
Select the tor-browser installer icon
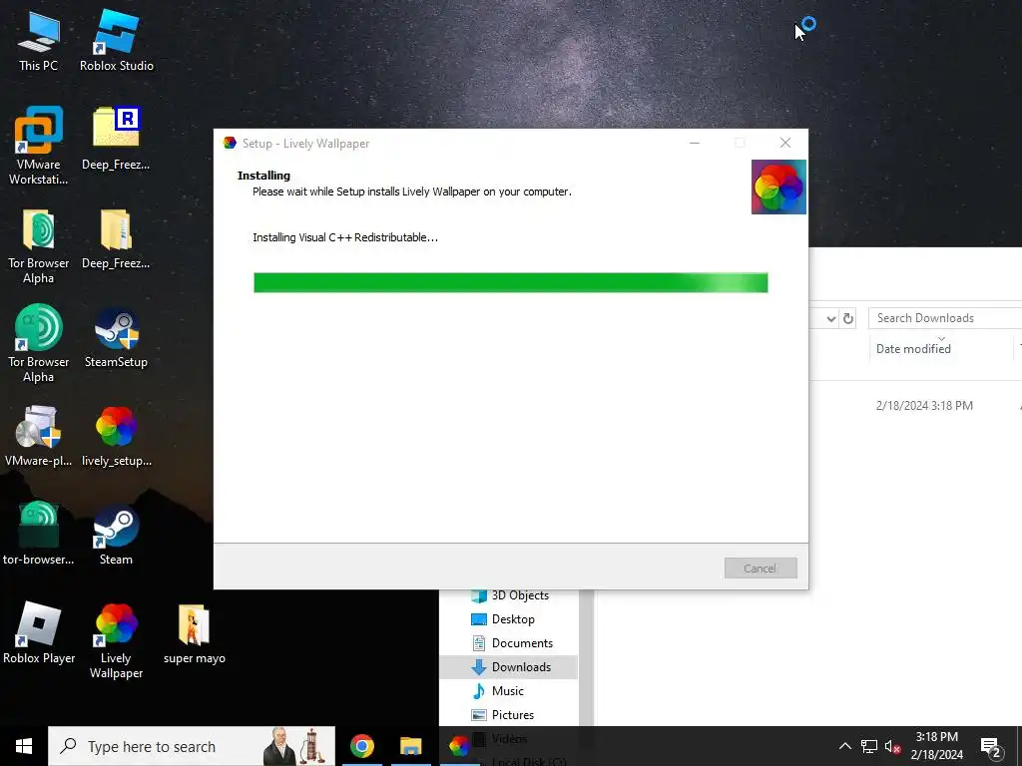tap(39, 535)
